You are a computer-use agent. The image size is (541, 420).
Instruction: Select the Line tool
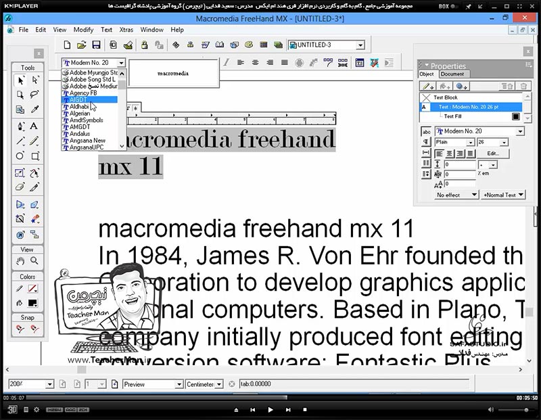click(x=20, y=141)
